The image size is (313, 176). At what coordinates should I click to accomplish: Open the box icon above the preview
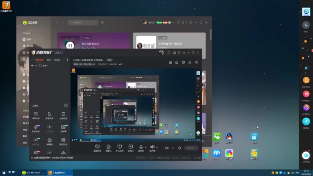(x=170, y=62)
